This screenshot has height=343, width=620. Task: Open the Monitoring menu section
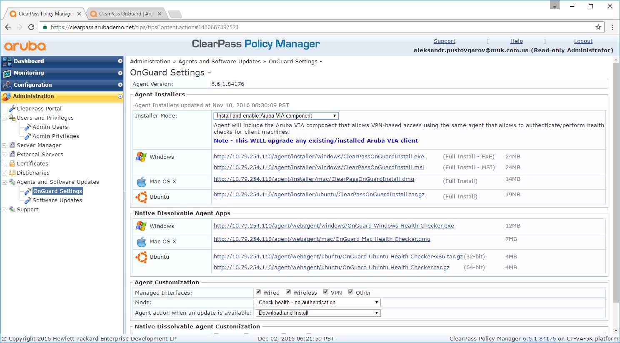click(62, 73)
